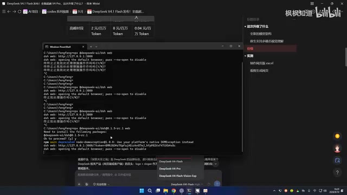This screenshot has height=195, width=347.
Task: Open File Explorer from the taskbar
Action: point(165,191)
